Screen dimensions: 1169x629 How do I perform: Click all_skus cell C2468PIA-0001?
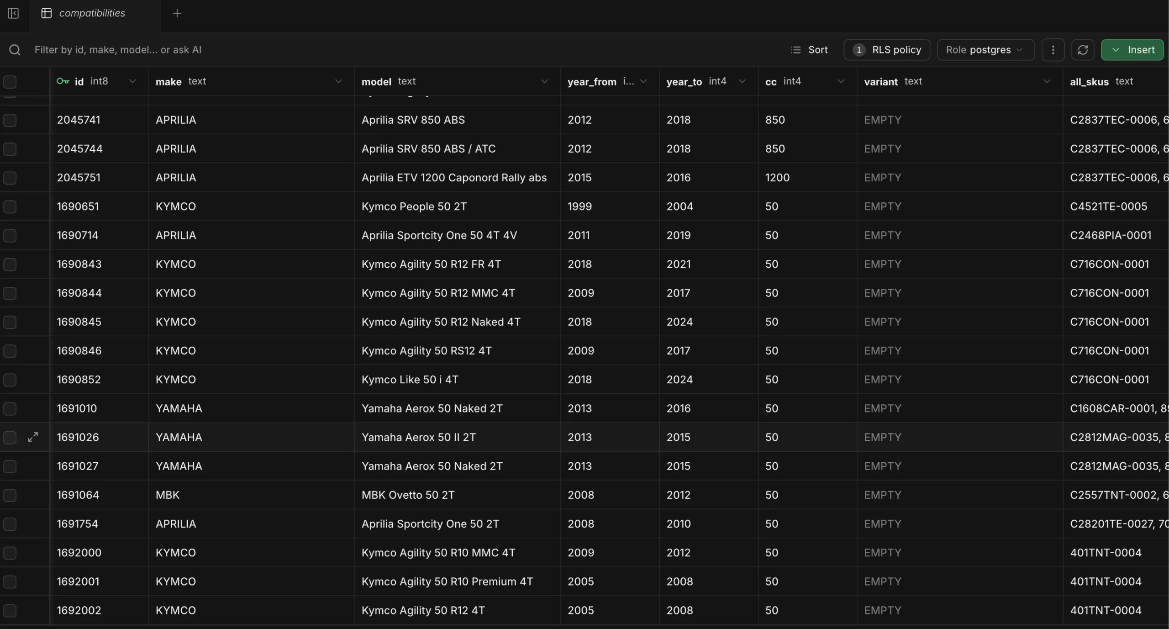1116,235
